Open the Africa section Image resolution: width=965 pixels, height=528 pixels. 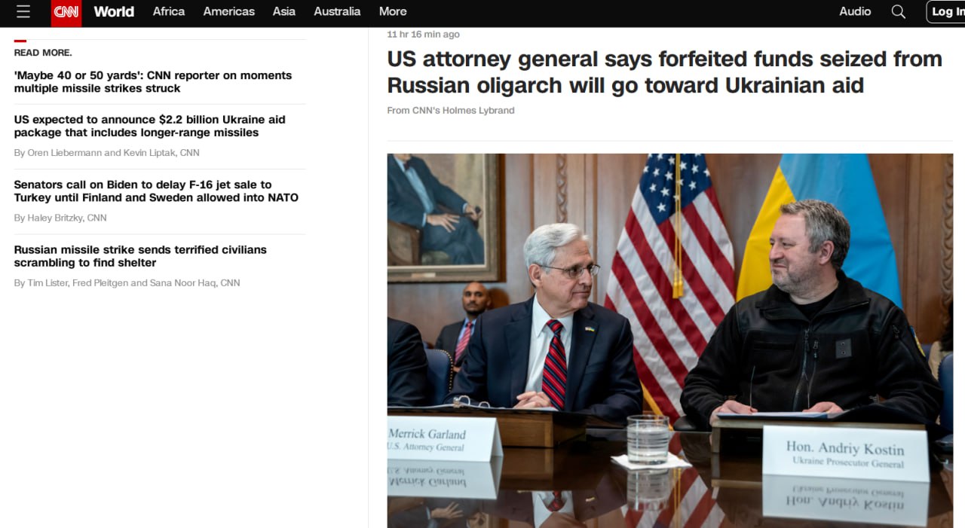point(169,12)
